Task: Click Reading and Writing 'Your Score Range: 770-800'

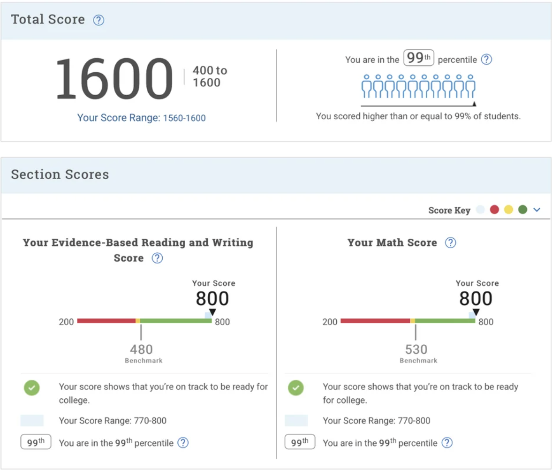Action: click(x=113, y=421)
